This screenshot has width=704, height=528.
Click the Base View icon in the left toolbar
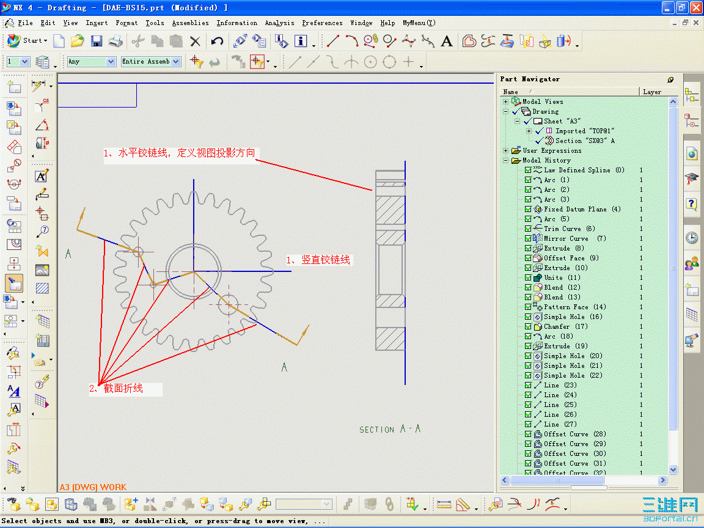tap(14, 108)
